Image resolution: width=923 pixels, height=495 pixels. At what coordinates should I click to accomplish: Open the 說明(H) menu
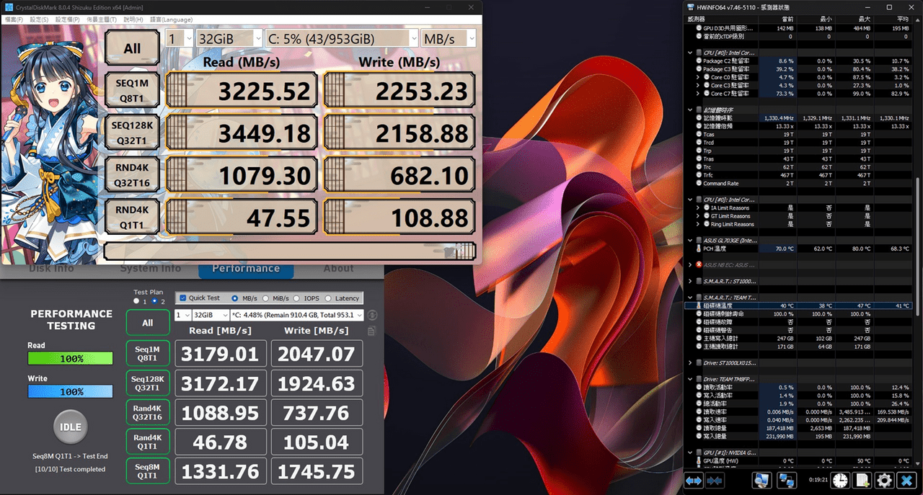[x=133, y=19]
